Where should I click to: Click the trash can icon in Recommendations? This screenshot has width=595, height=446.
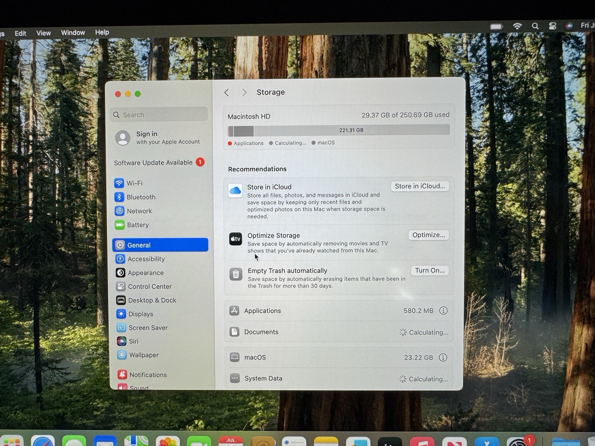tap(236, 274)
